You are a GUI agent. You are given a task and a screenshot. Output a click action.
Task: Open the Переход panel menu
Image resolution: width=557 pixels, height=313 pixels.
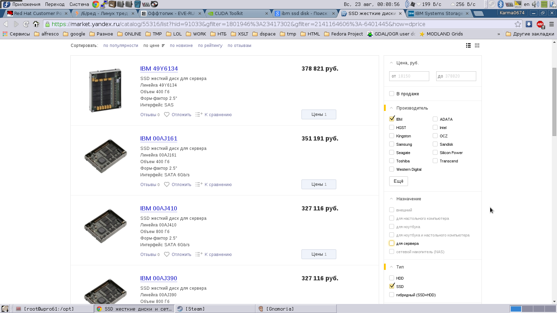[x=55, y=4]
